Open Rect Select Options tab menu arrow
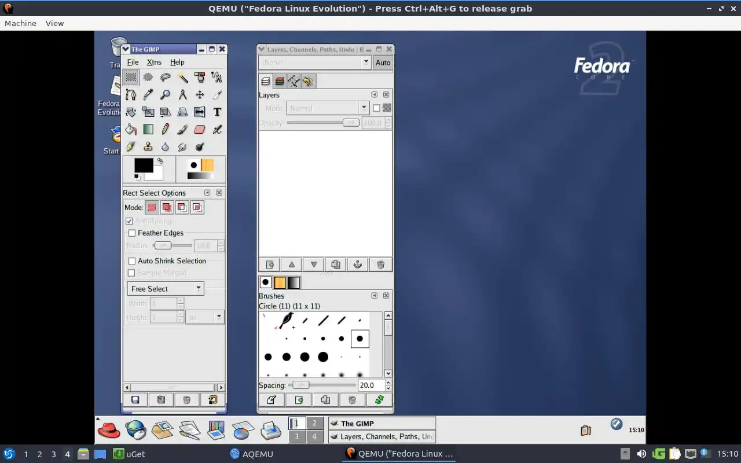This screenshot has height=463, width=741. [x=207, y=193]
